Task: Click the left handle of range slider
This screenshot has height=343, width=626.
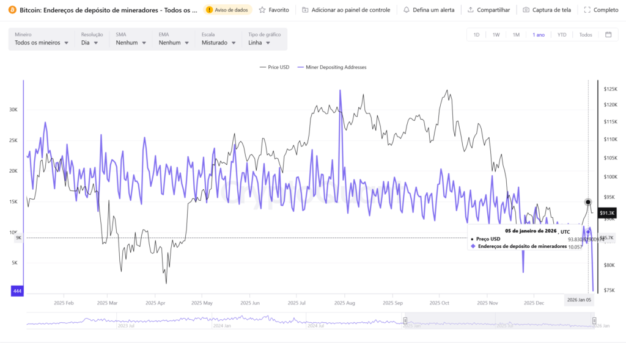Action: point(405,320)
